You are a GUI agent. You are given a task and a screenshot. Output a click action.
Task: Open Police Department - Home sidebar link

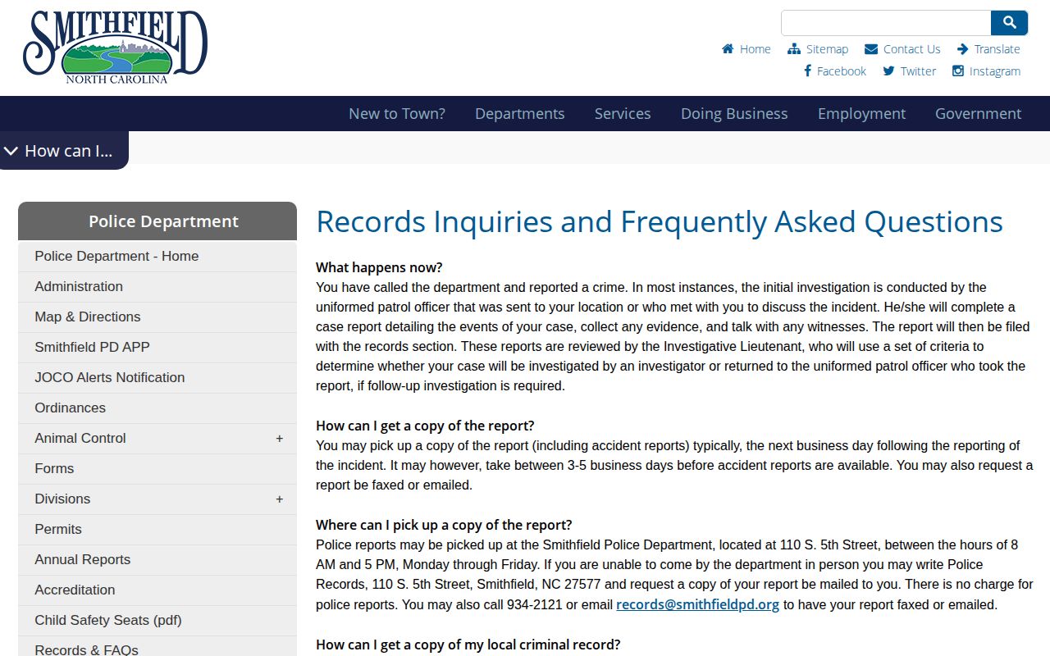[157, 257]
